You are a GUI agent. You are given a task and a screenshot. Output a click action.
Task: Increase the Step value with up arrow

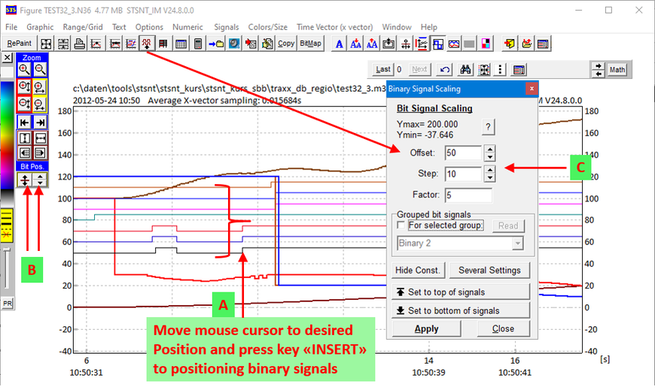489,170
